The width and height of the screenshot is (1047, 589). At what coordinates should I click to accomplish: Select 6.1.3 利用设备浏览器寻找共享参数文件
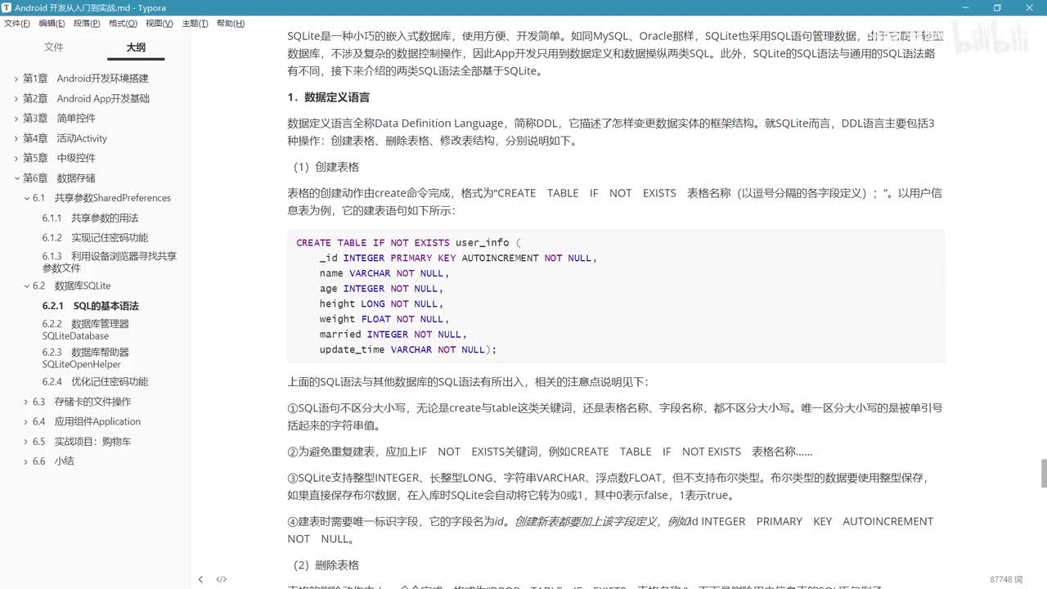[x=110, y=262]
